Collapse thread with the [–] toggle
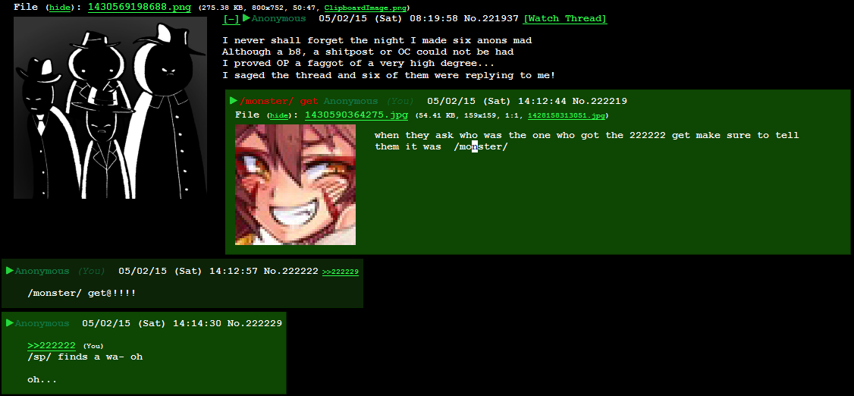Screen dimensions: 854x396 [x=231, y=18]
